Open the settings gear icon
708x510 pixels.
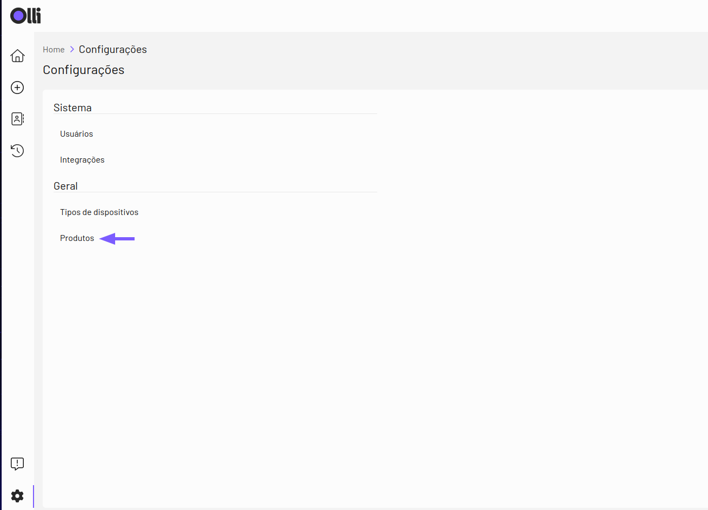[17, 496]
